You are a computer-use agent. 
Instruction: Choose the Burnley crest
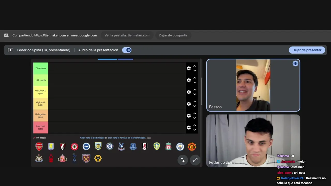tap(98, 146)
